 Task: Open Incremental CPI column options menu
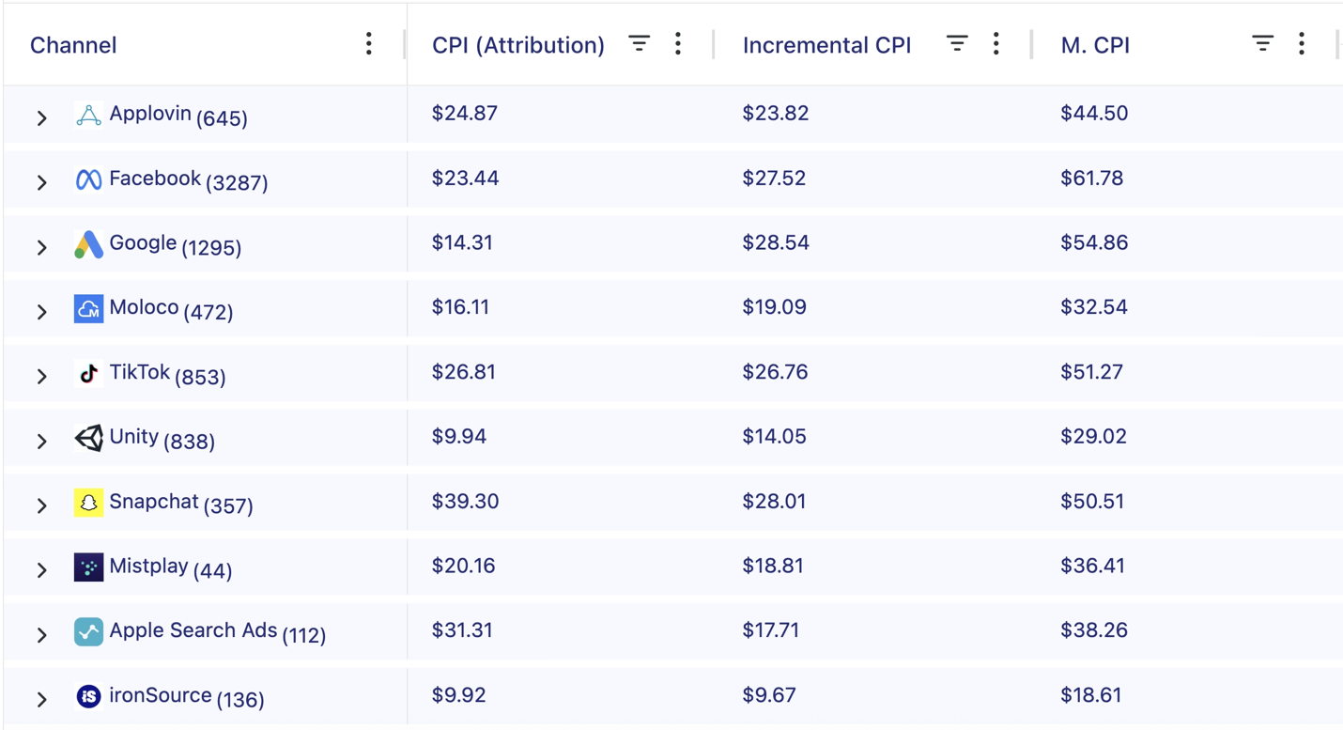coord(996,44)
